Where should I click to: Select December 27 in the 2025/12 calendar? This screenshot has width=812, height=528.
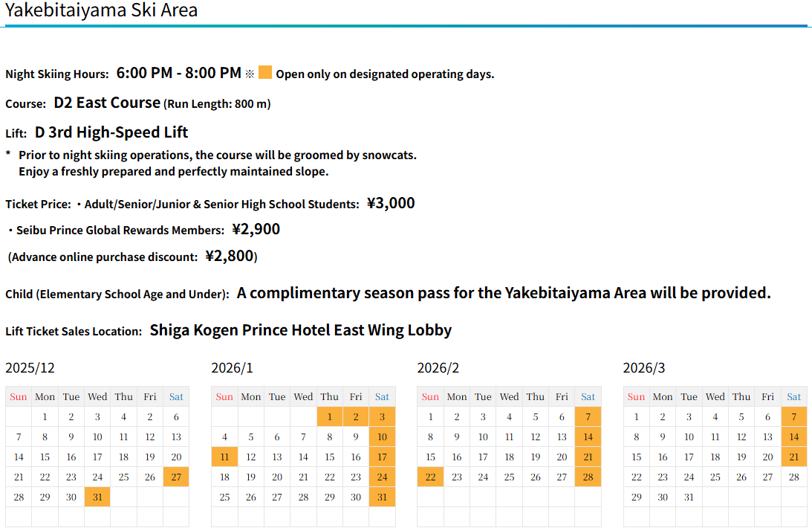(176, 477)
